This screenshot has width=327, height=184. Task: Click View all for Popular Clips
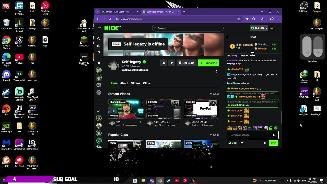[214, 135]
